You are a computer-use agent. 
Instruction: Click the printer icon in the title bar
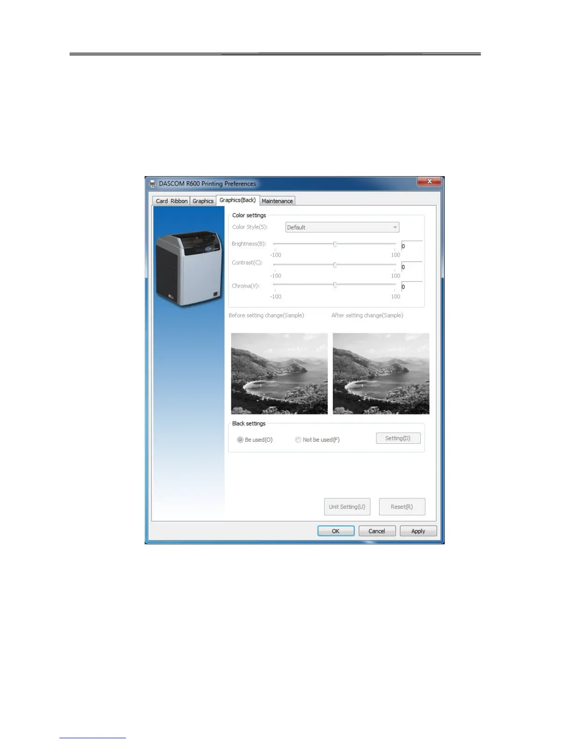pyautogui.click(x=152, y=184)
